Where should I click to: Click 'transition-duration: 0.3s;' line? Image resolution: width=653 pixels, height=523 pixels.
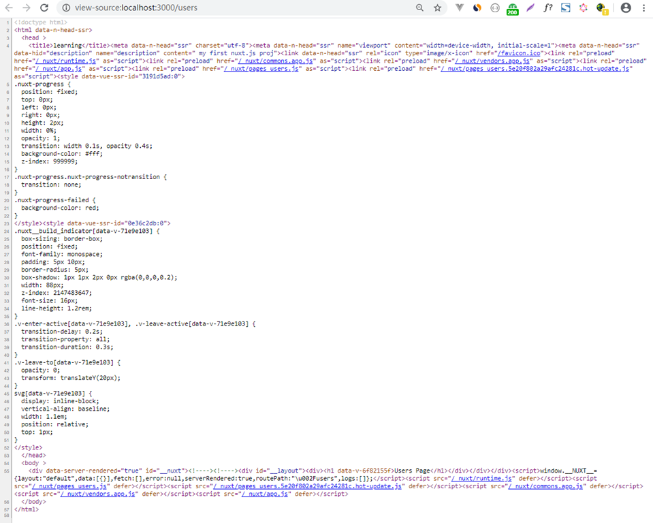[x=67, y=347]
